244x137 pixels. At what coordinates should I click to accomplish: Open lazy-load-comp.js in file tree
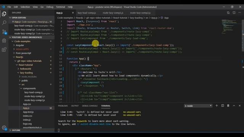pyautogui.click(x=34, y=92)
